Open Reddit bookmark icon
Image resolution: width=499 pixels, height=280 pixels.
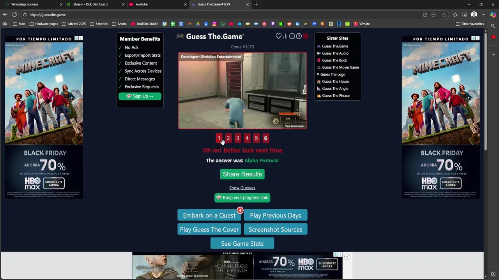tap(289, 24)
